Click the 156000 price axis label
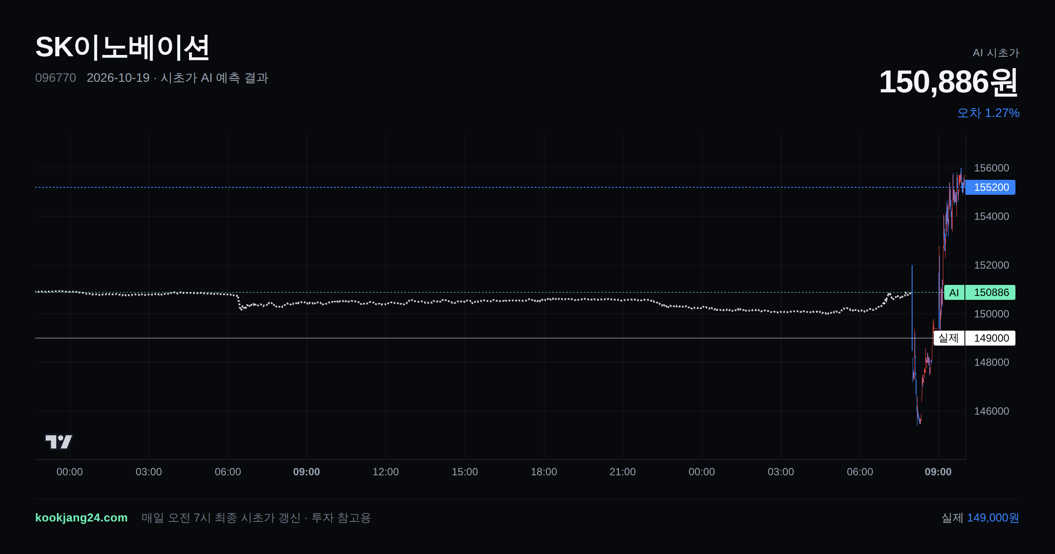 (x=991, y=168)
